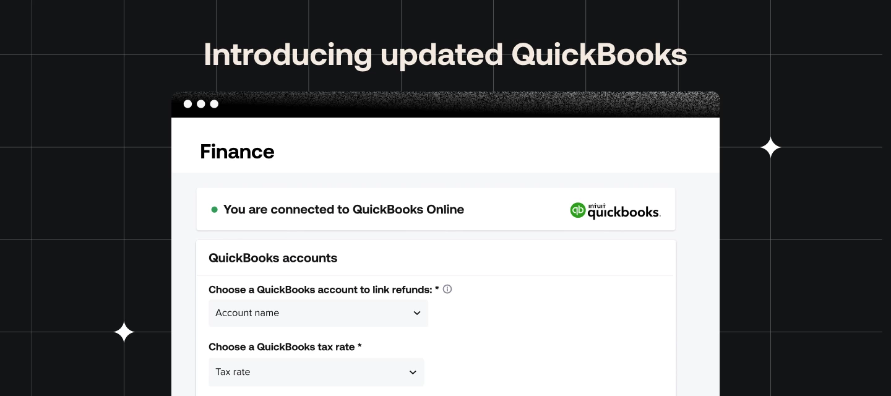Click the green dot as a color indicator
This screenshot has height=396, width=891.
point(214,209)
